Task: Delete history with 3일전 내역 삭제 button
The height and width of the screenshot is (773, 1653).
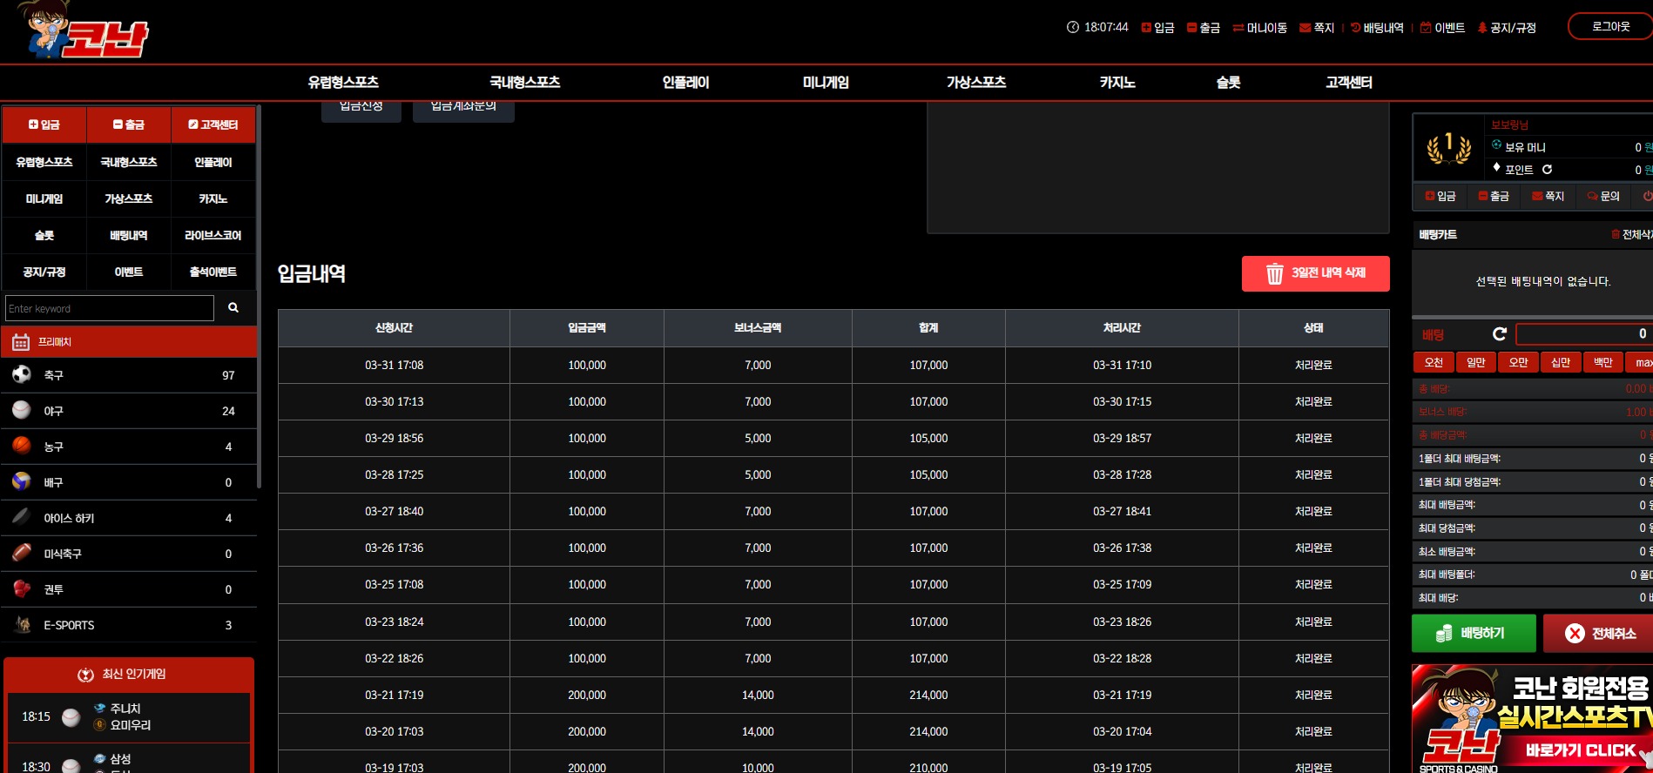Action: click(x=1315, y=273)
